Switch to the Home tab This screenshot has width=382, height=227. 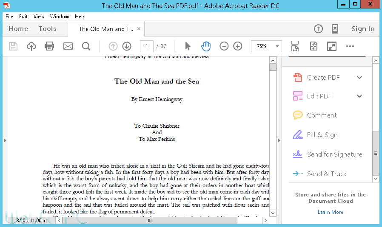click(x=18, y=29)
